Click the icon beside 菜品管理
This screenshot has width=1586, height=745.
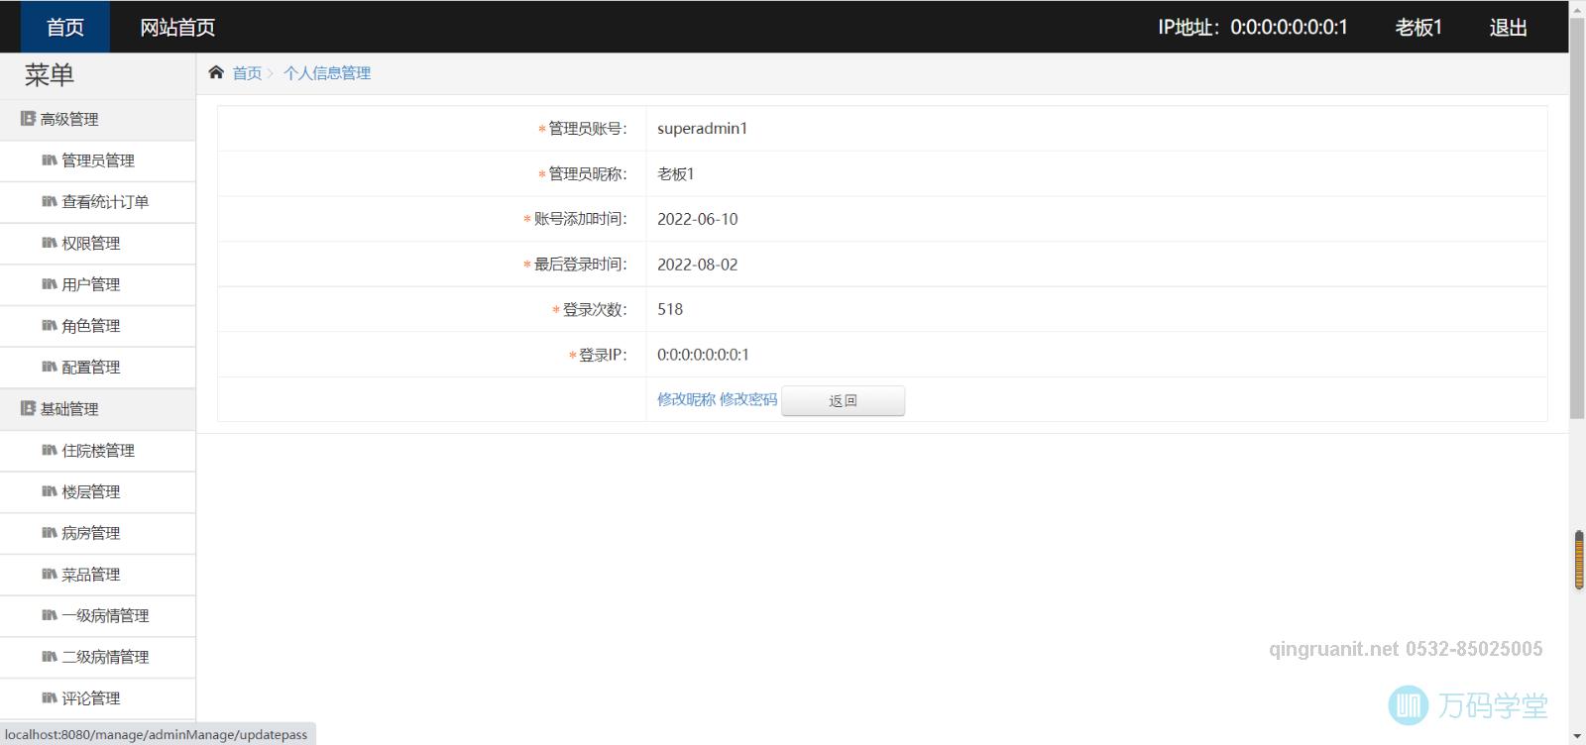(x=49, y=574)
